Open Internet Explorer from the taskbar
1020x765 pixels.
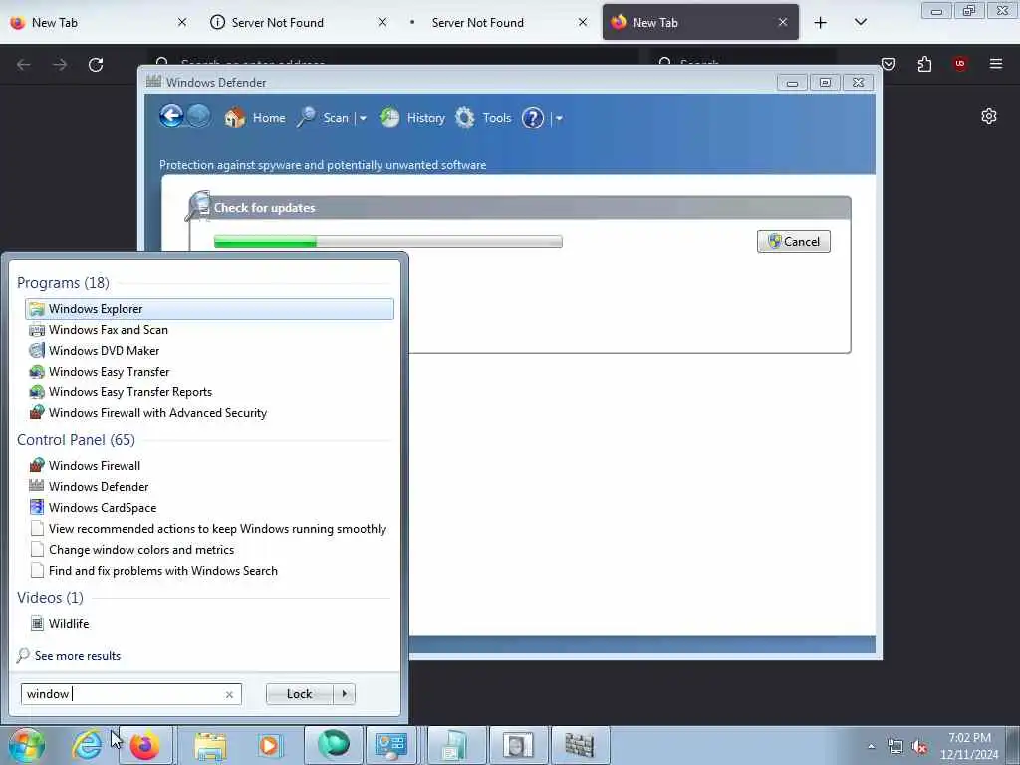(87, 745)
